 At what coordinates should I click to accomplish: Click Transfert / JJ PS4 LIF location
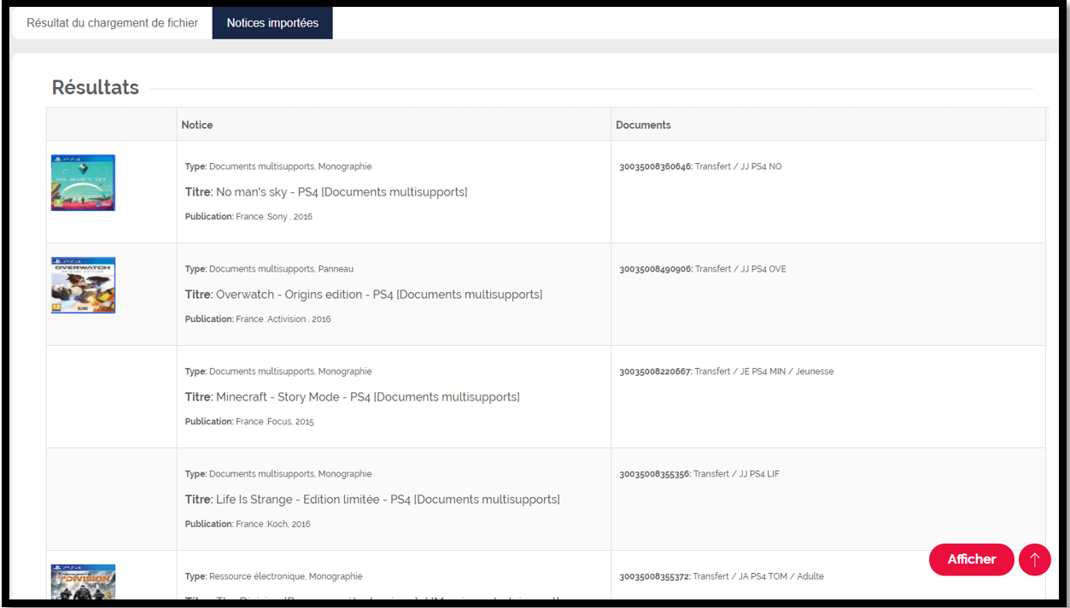(x=737, y=474)
